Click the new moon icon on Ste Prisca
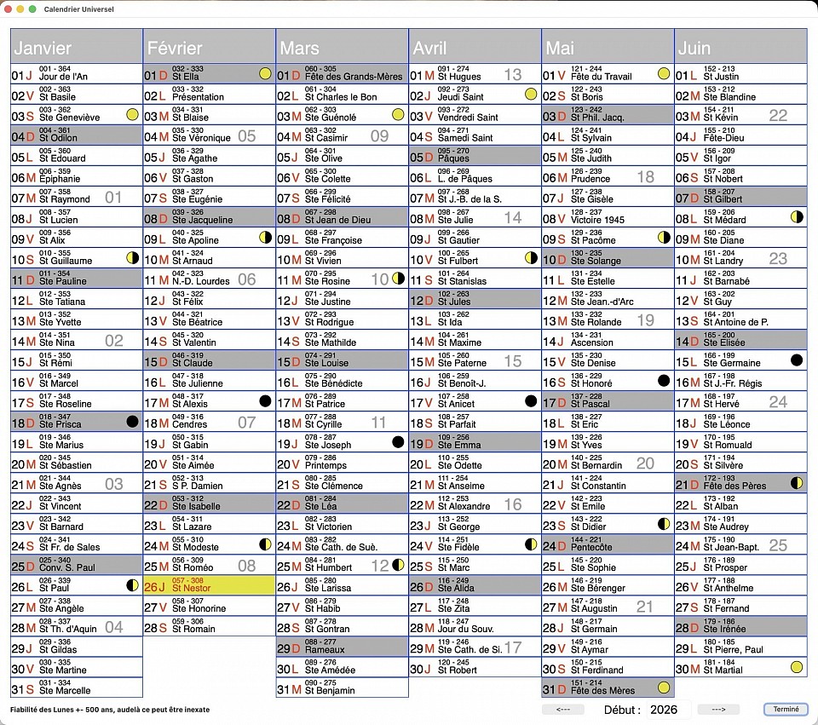Viewport: 818px width, 725px height. [x=132, y=421]
